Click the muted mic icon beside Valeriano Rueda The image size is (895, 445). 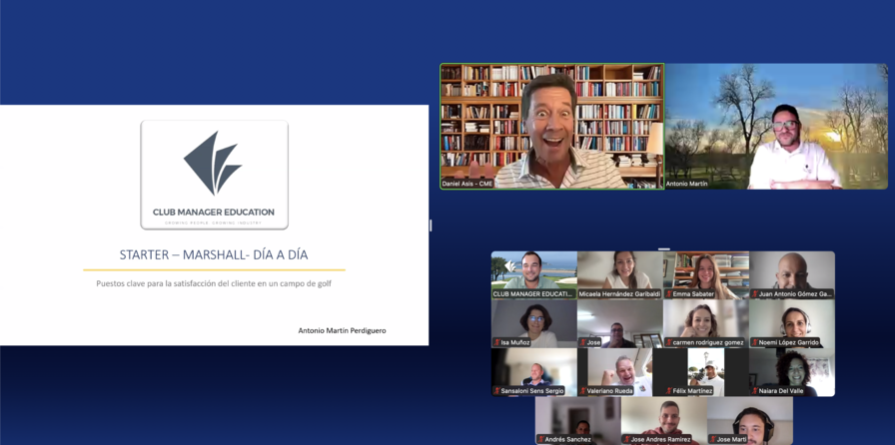582,391
